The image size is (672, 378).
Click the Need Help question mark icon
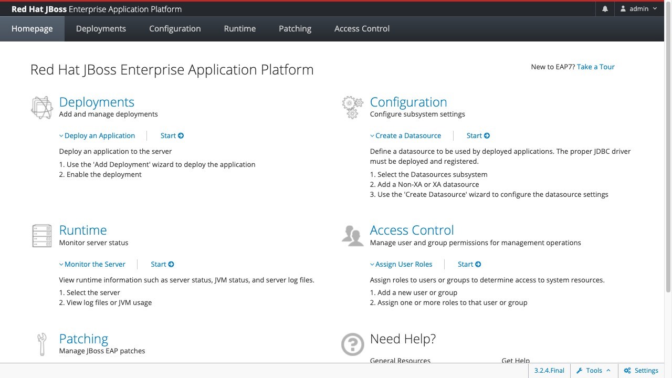point(352,344)
